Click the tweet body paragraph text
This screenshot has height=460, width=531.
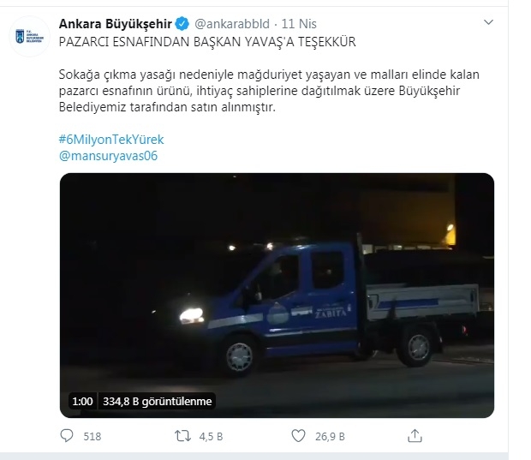pos(269,91)
